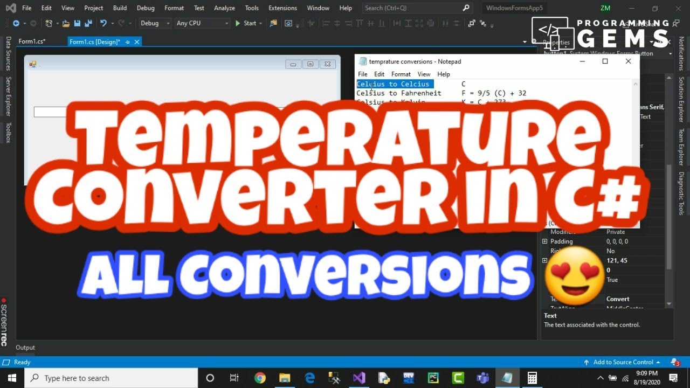690x388 pixels.
Task: Open File Explorer from the taskbar
Action: point(285,378)
